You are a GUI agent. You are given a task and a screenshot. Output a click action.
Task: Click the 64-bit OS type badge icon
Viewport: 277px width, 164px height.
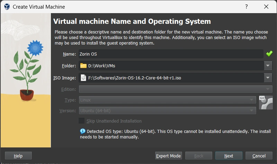(x=266, y=103)
